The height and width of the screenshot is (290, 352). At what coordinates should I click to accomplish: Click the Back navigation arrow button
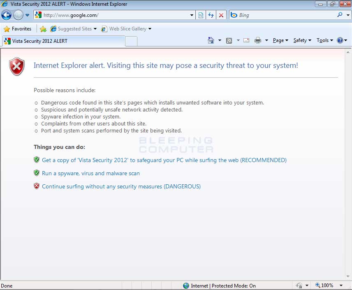(x=6, y=15)
